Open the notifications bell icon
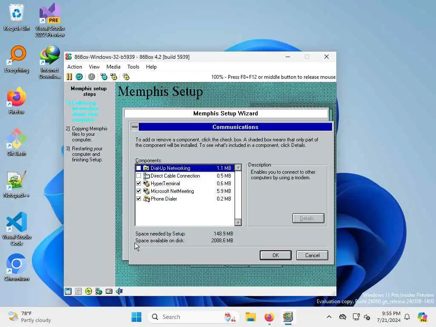 coord(407,317)
